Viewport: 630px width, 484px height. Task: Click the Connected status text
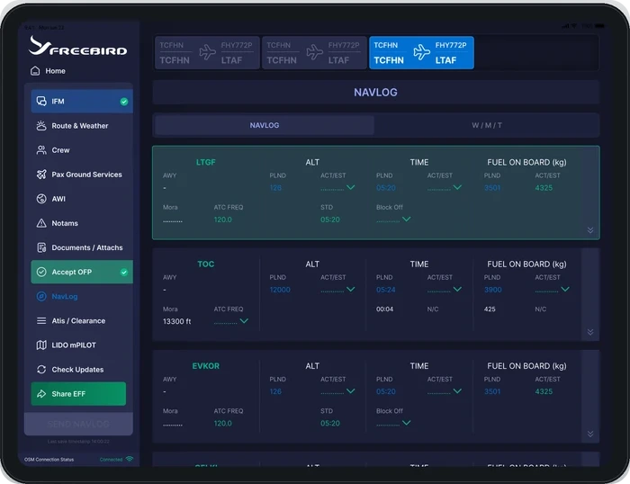click(111, 460)
